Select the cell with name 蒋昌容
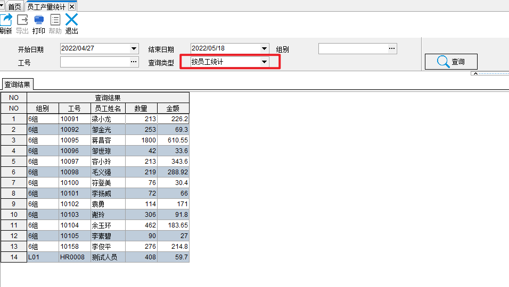The height and width of the screenshot is (287, 509). [x=108, y=140]
